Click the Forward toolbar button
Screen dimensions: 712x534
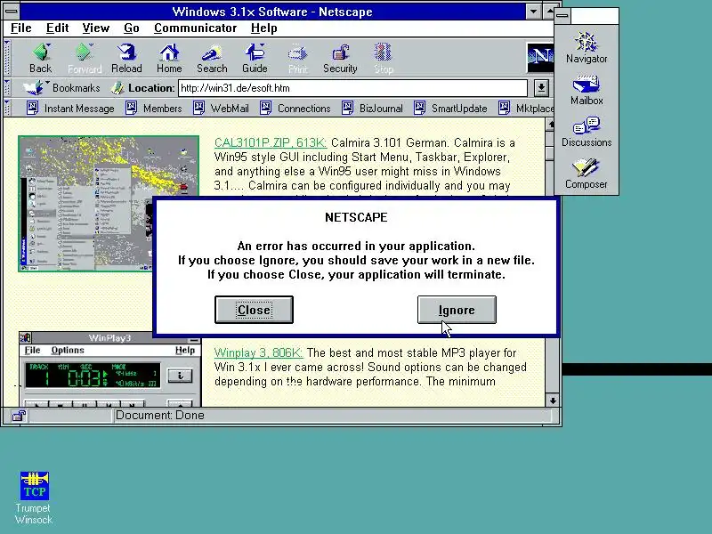coord(85,58)
